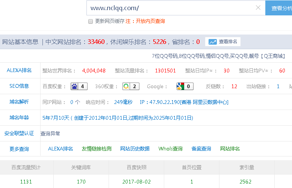Select the SEO信息 row label

pyautogui.click(x=19, y=86)
